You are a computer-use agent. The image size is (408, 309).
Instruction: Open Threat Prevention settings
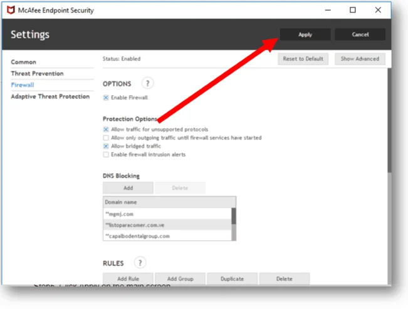pos(37,73)
